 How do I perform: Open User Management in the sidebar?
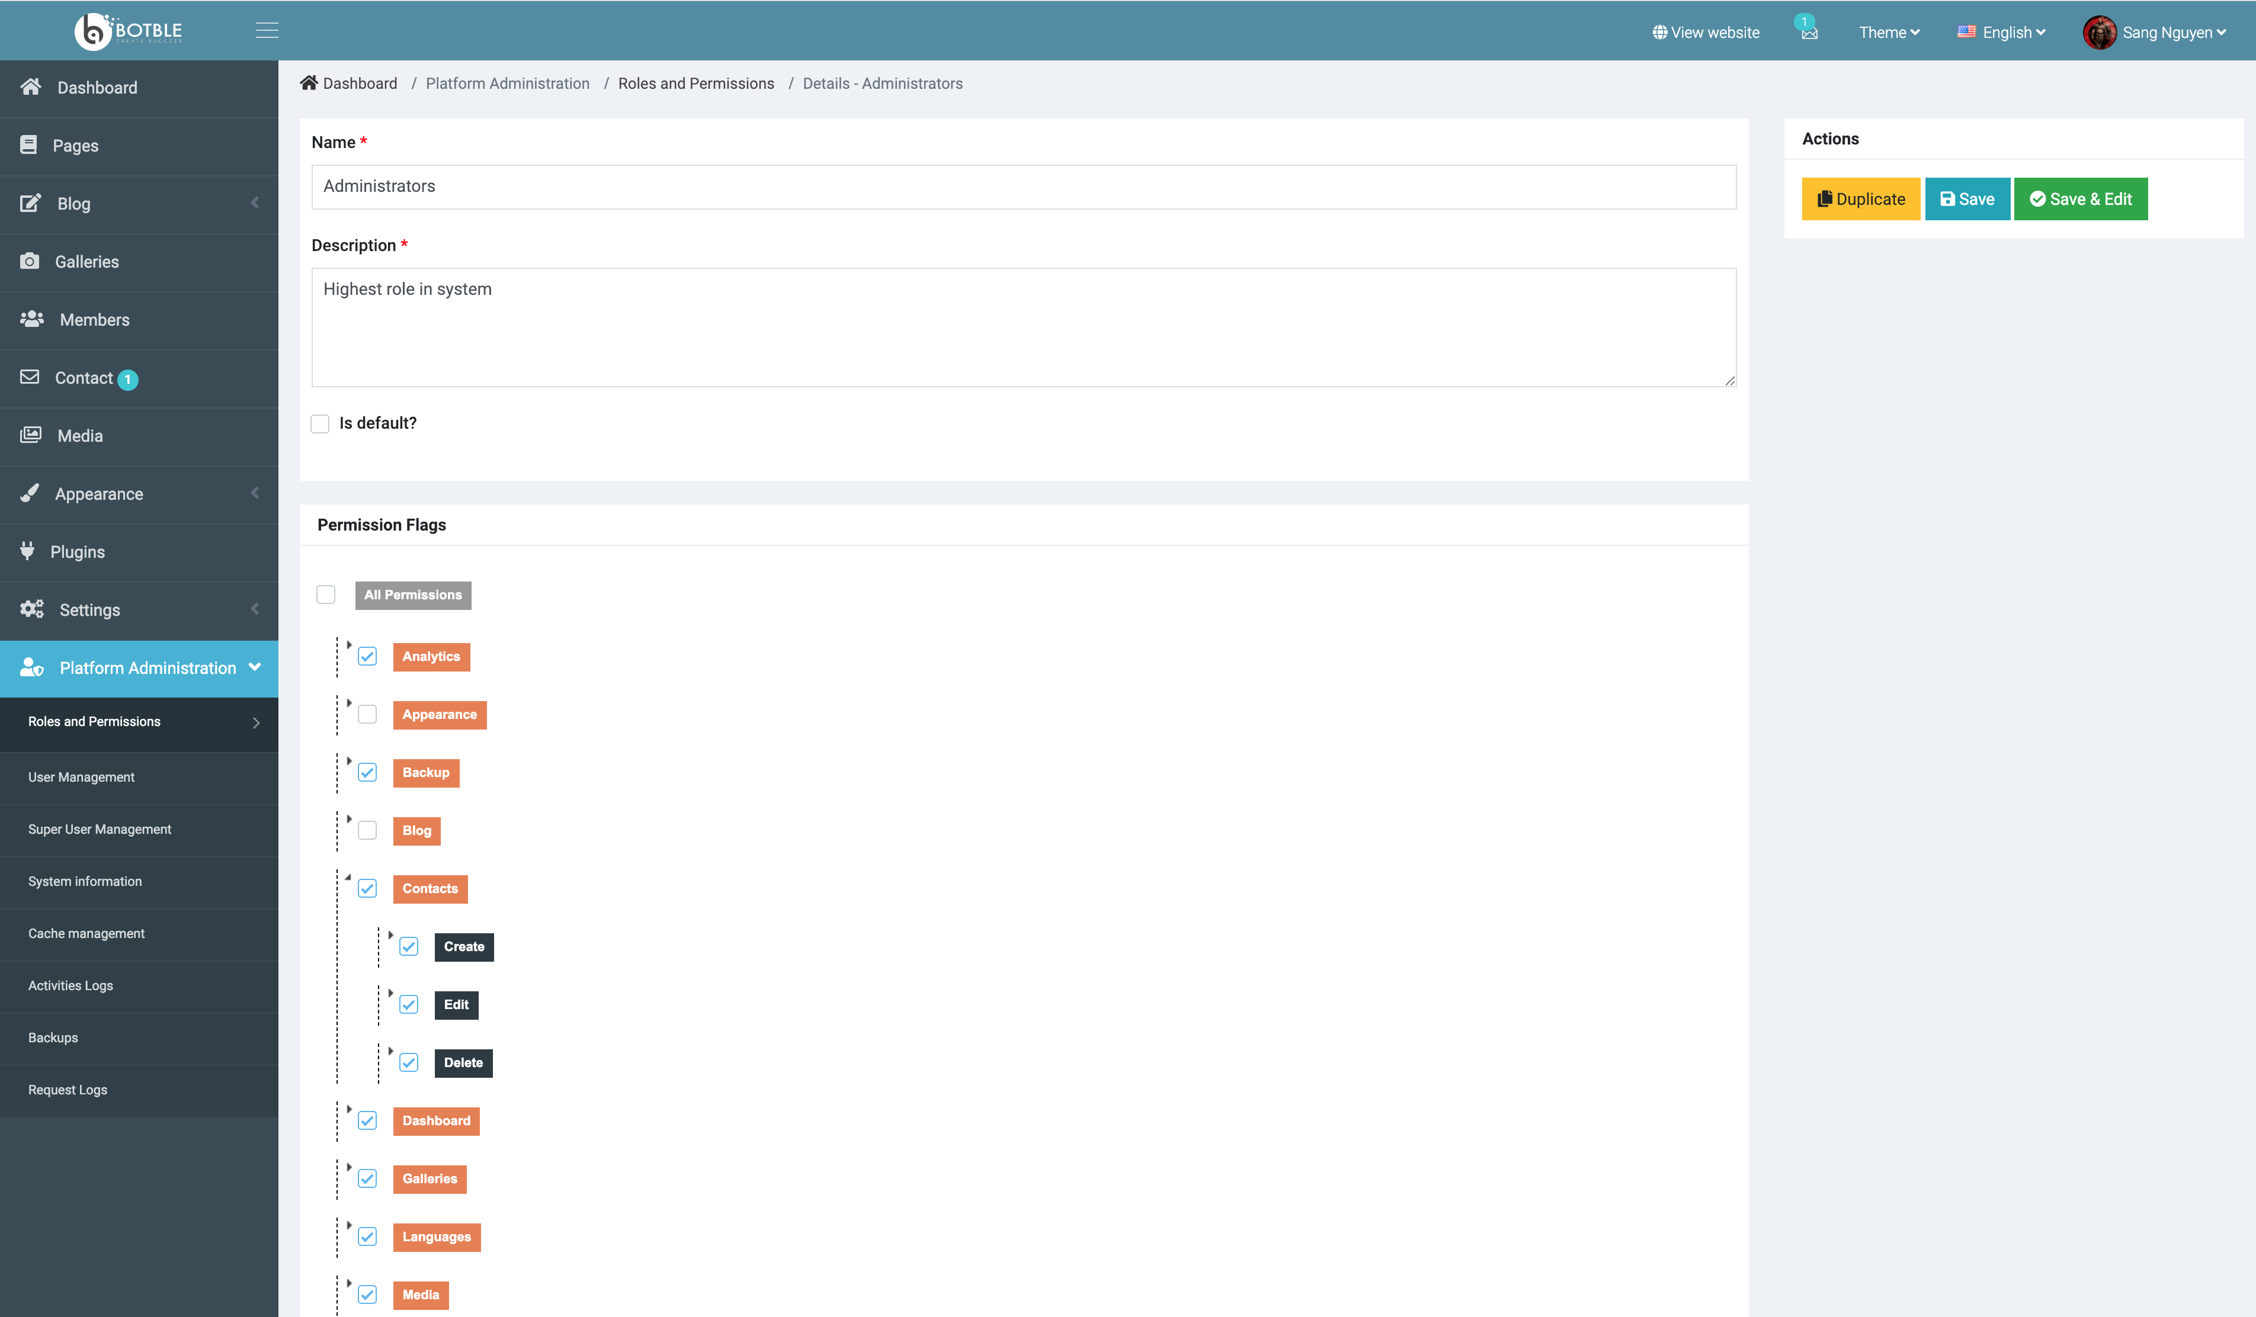click(82, 776)
